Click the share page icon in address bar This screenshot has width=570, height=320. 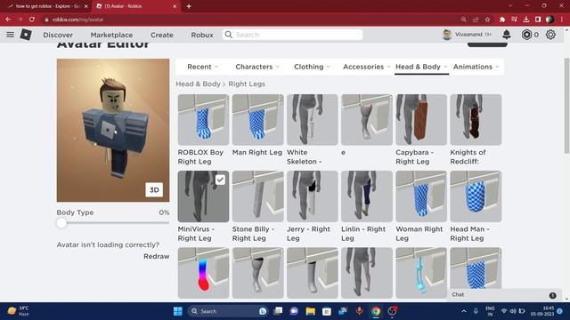click(476, 20)
